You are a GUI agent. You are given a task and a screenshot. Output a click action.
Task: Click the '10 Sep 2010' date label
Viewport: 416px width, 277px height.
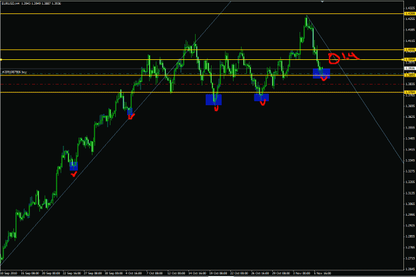(9, 273)
